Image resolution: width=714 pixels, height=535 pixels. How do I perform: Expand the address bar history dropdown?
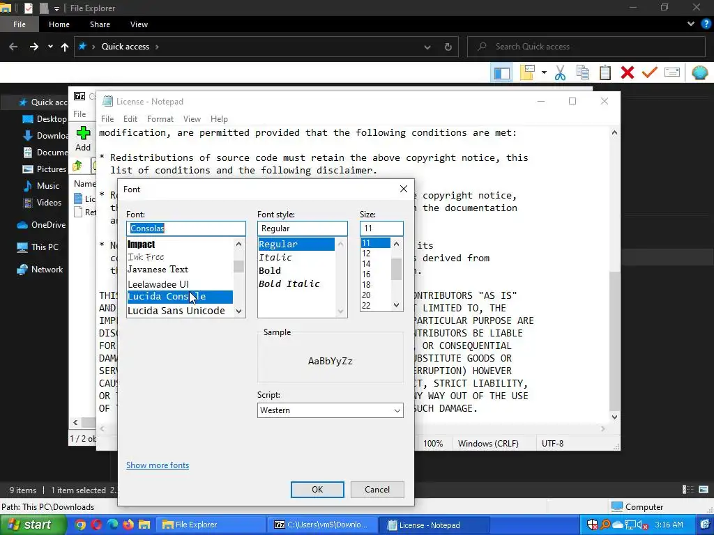click(x=427, y=47)
